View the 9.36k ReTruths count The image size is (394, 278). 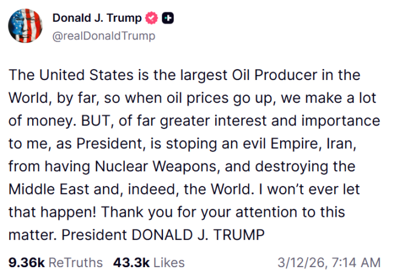point(27,263)
